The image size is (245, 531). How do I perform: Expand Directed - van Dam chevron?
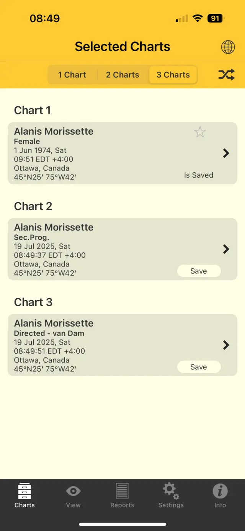[x=226, y=345]
